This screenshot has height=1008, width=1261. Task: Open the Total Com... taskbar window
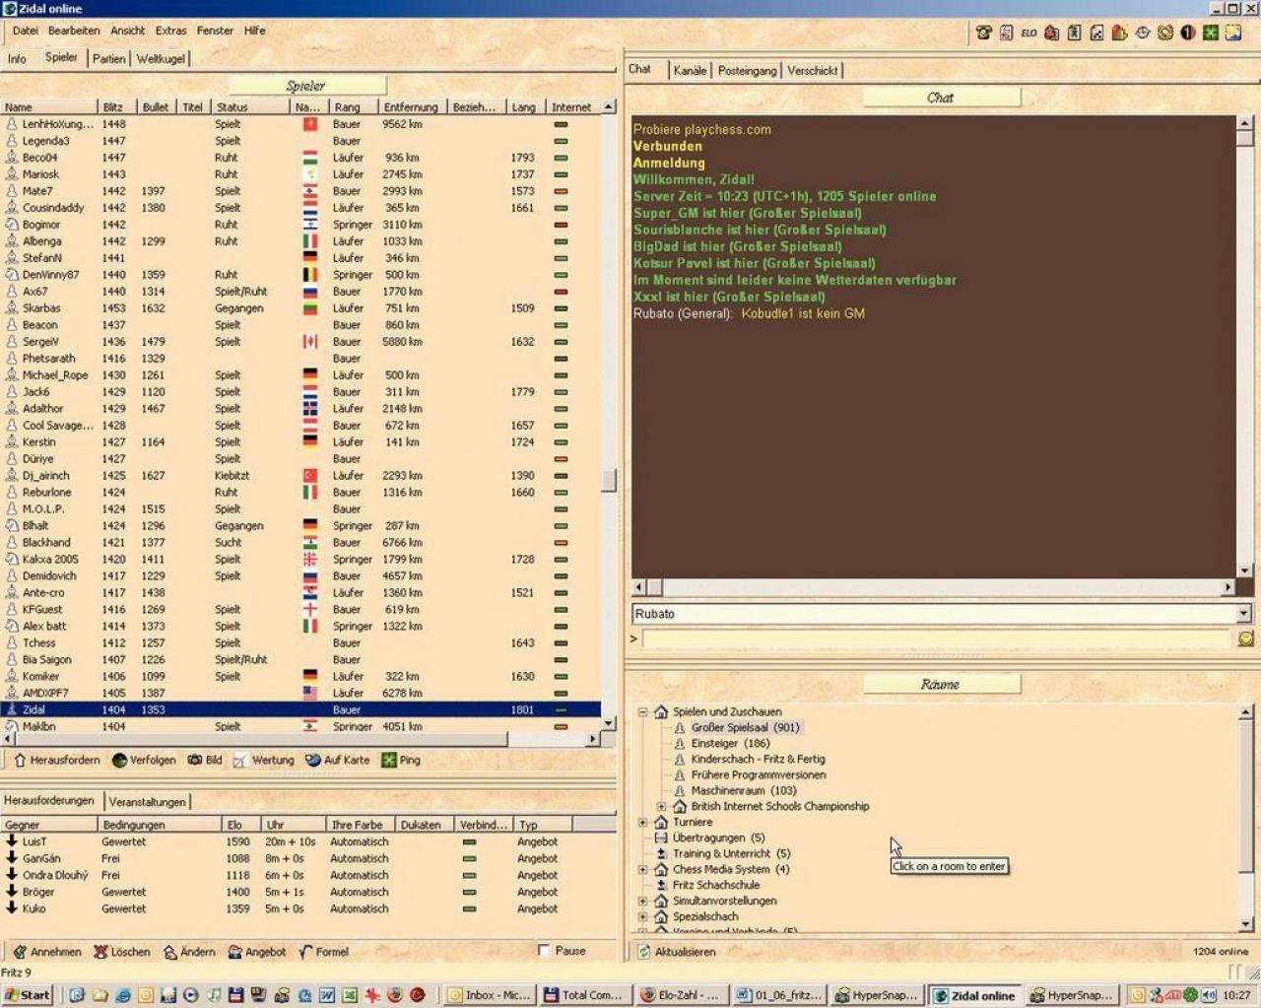(x=584, y=995)
